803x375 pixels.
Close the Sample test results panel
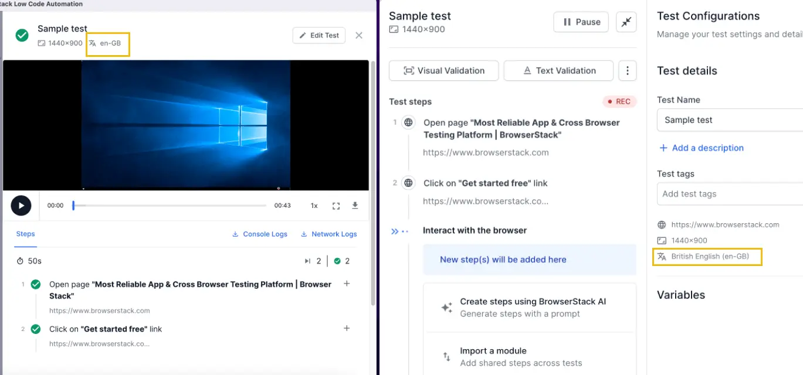tap(359, 36)
